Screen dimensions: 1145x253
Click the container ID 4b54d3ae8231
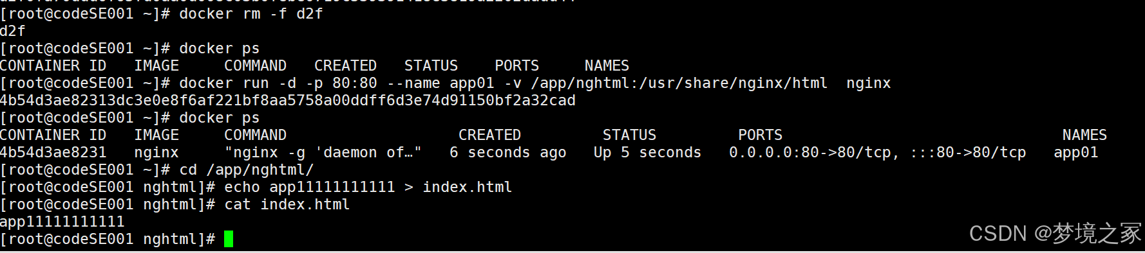click(x=53, y=152)
